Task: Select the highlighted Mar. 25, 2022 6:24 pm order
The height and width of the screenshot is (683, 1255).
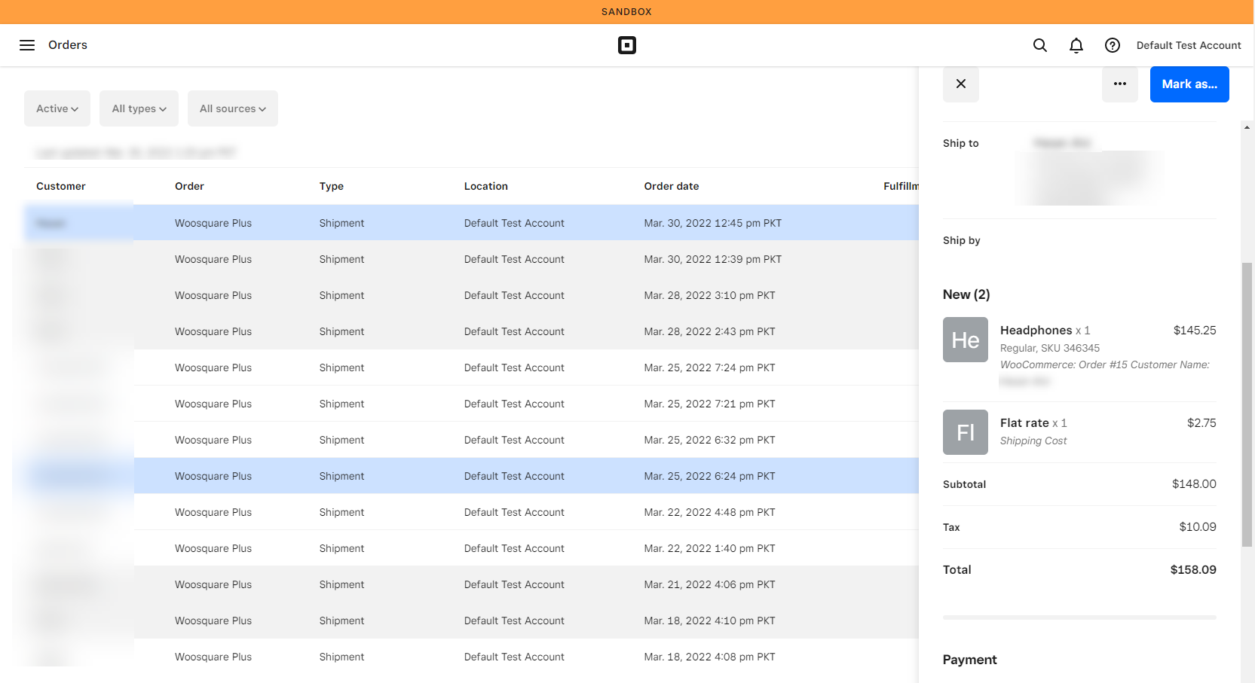Action: pos(471,476)
